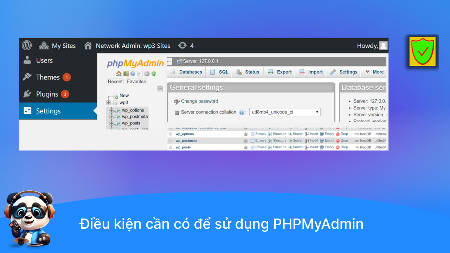Open wp_options table from tree
This screenshot has height=253, width=450.
pyautogui.click(x=133, y=110)
